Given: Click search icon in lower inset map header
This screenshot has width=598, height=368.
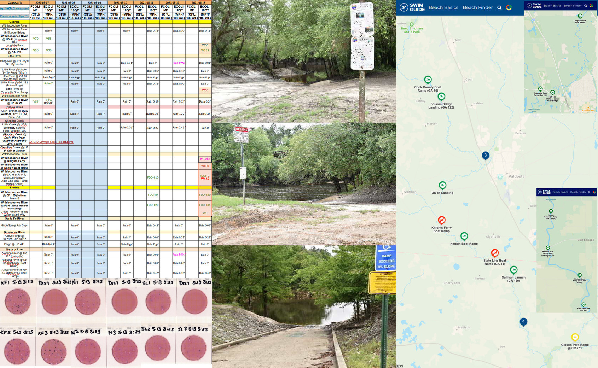Looking at the screenshot, I should click(590, 192).
